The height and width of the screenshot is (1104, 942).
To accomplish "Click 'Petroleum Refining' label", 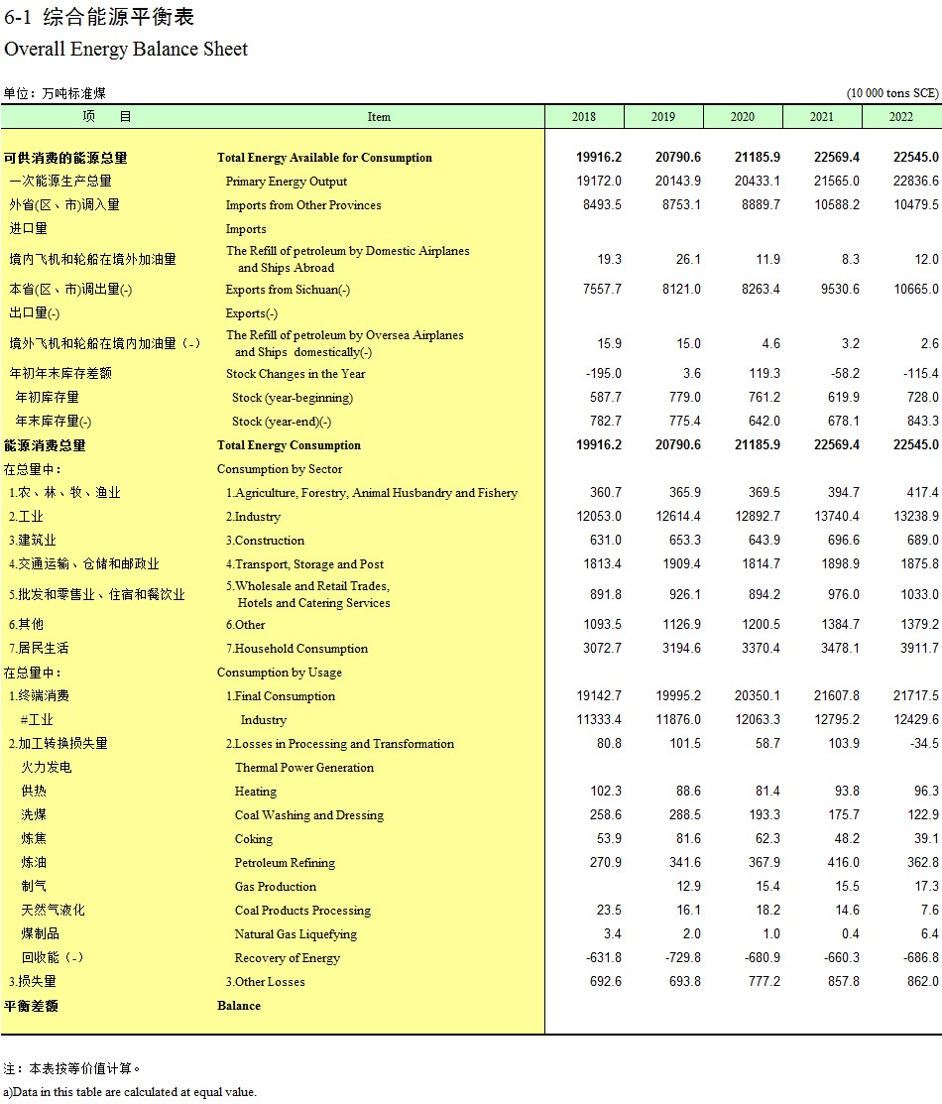I will pyautogui.click(x=285, y=863).
